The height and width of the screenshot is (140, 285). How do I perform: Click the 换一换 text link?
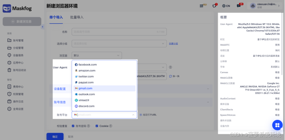point(176,76)
